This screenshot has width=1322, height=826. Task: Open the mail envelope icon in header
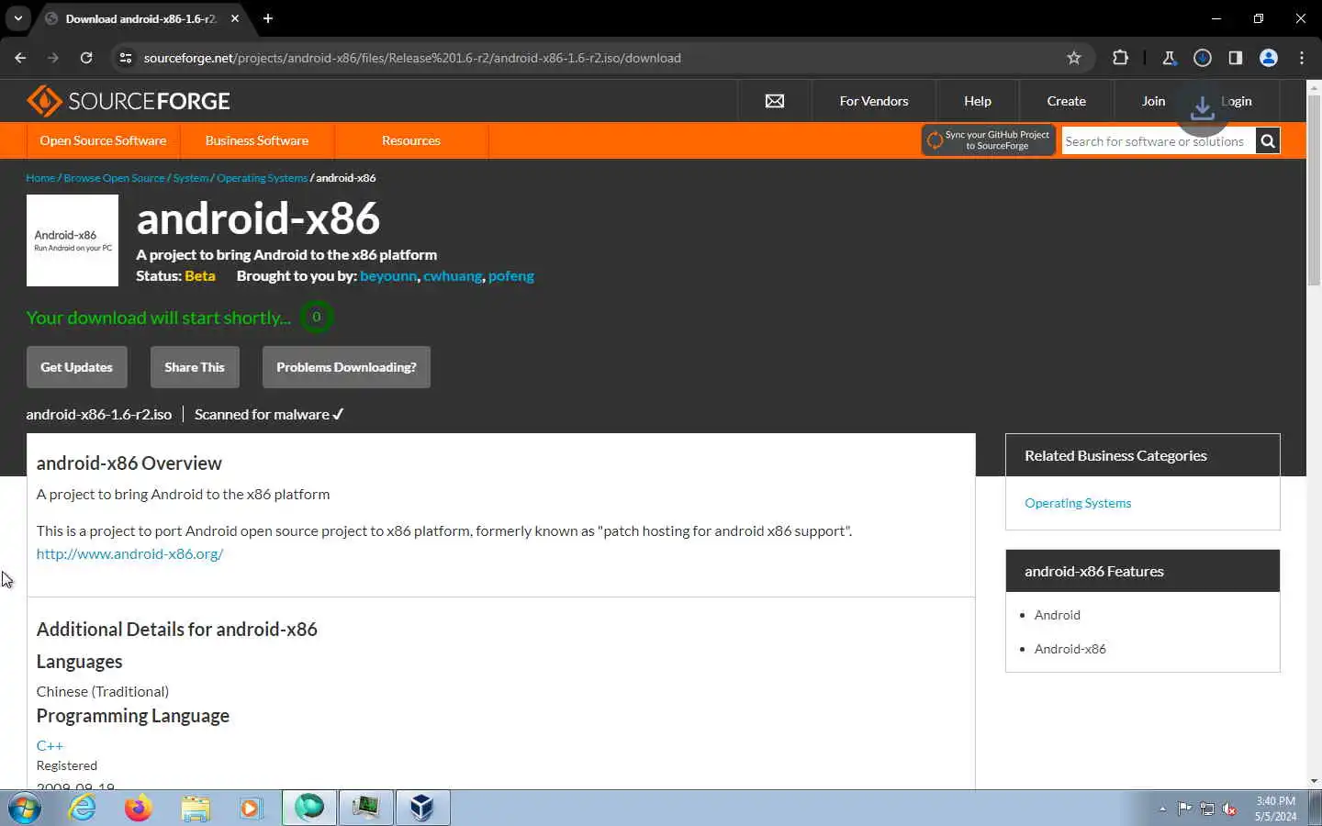(775, 101)
